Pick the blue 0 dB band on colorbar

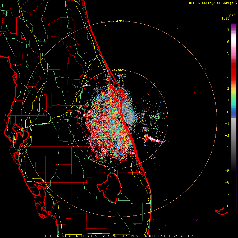[234, 113]
